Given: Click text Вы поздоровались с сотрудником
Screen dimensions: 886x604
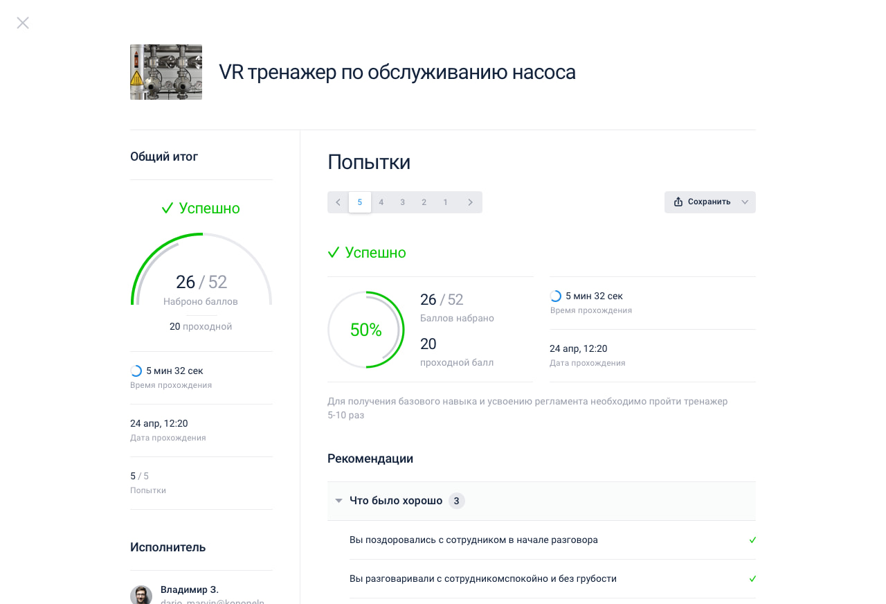Looking at the screenshot, I should click(473, 540).
